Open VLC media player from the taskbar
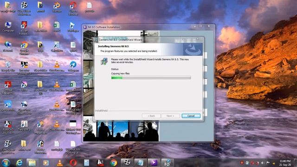Screen dimensions: 297x167 coord(60,163)
